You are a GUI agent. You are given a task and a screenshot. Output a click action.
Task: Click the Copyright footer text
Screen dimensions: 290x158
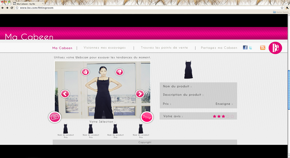click(x=145, y=142)
